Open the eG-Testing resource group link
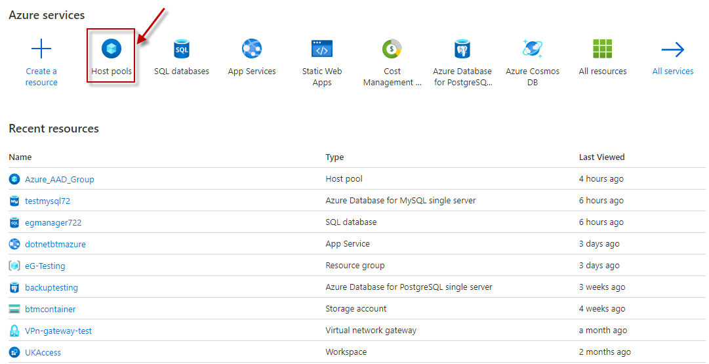 pyautogui.click(x=45, y=266)
